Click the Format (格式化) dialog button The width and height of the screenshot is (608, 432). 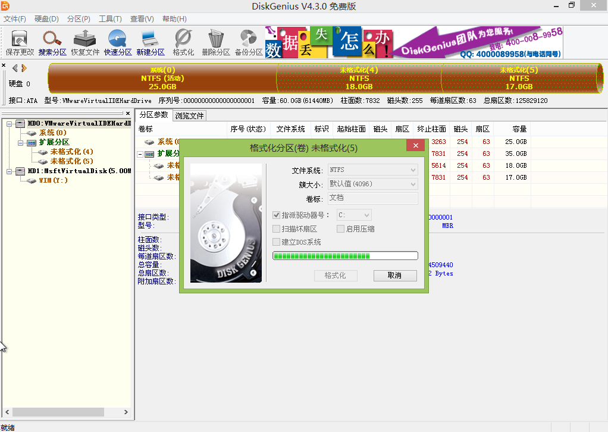pyautogui.click(x=335, y=276)
